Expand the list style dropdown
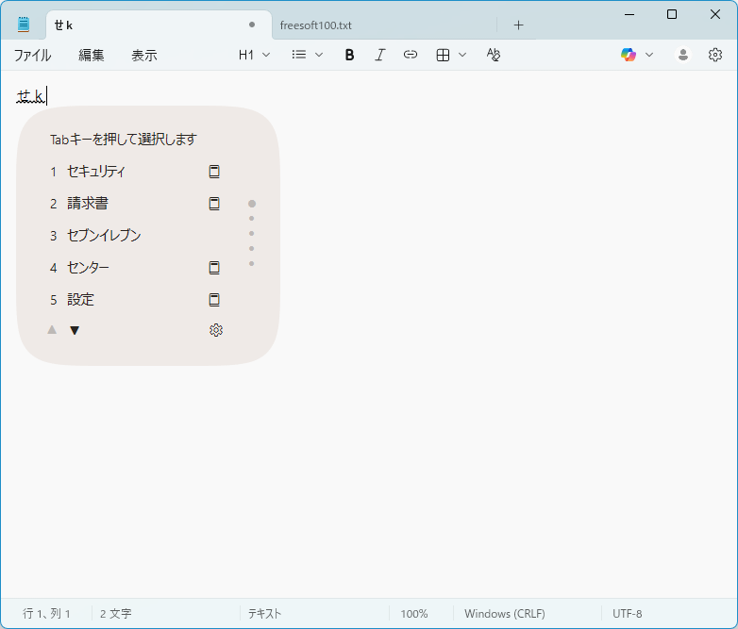Screen dimensions: 738x629 (307, 55)
